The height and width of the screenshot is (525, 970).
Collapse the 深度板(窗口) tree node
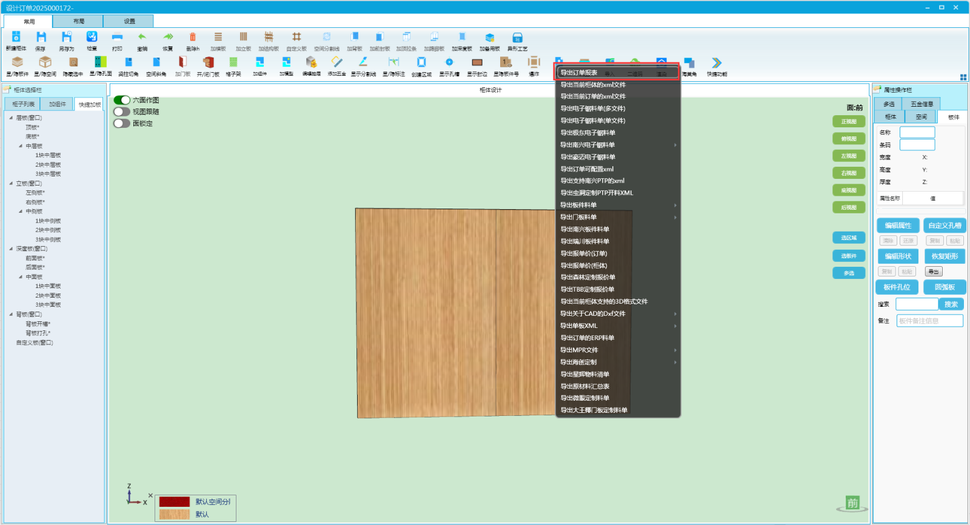(x=11, y=249)
